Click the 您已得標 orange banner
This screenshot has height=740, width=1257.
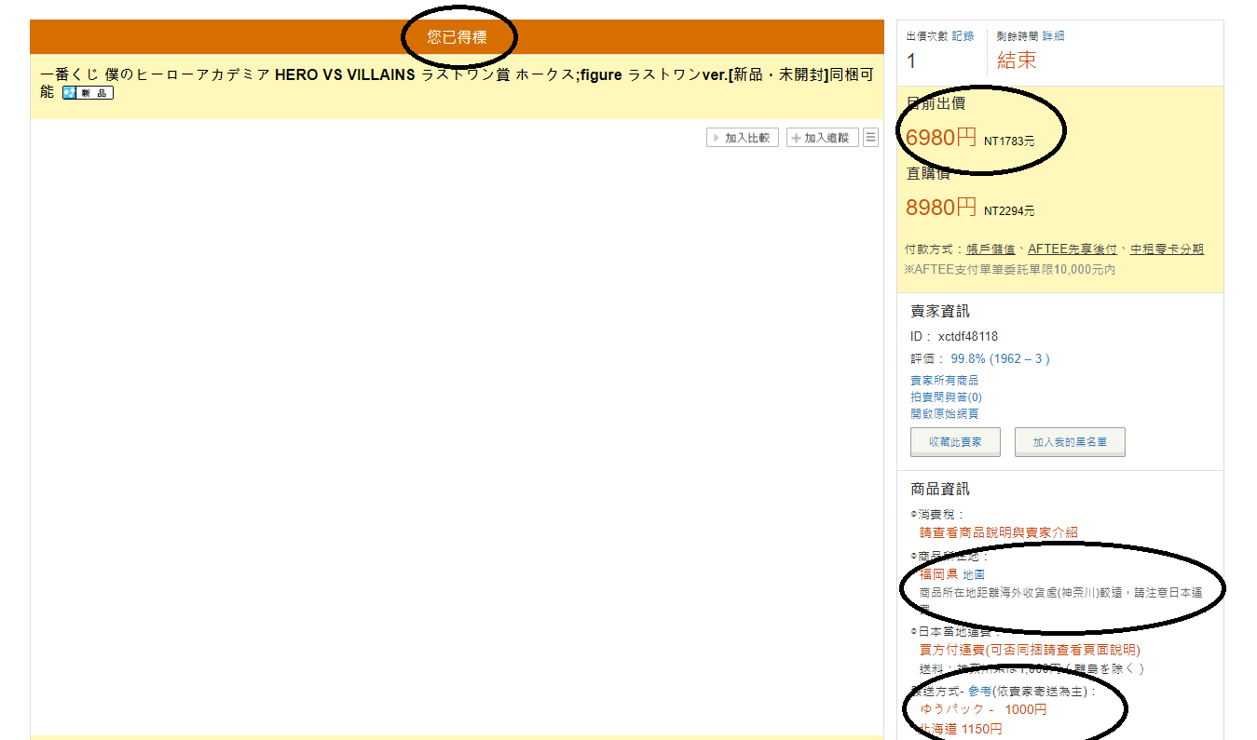pyautogui.click(x=457, y=37)
